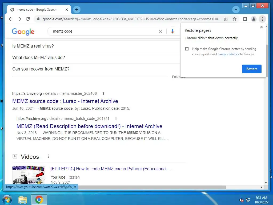Screen dimensions: 273x205
Task: Open MEMZ source code : Lurac result
Action: pos(65,101)
